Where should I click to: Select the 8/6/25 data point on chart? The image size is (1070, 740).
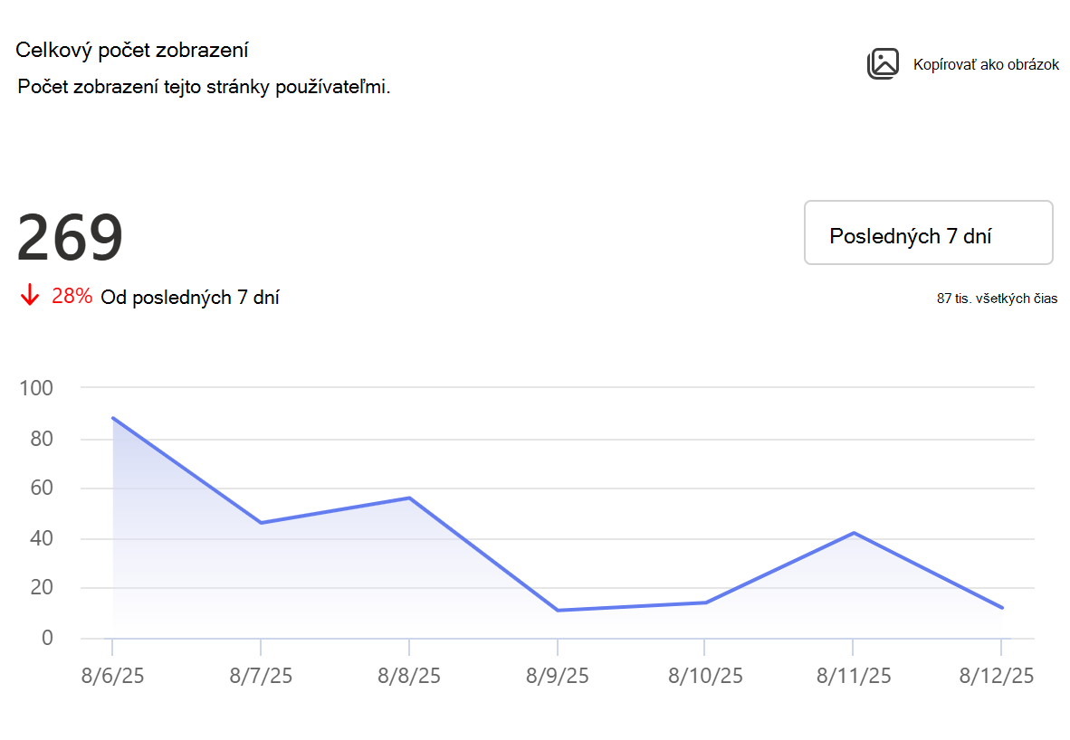click(112, 418)
